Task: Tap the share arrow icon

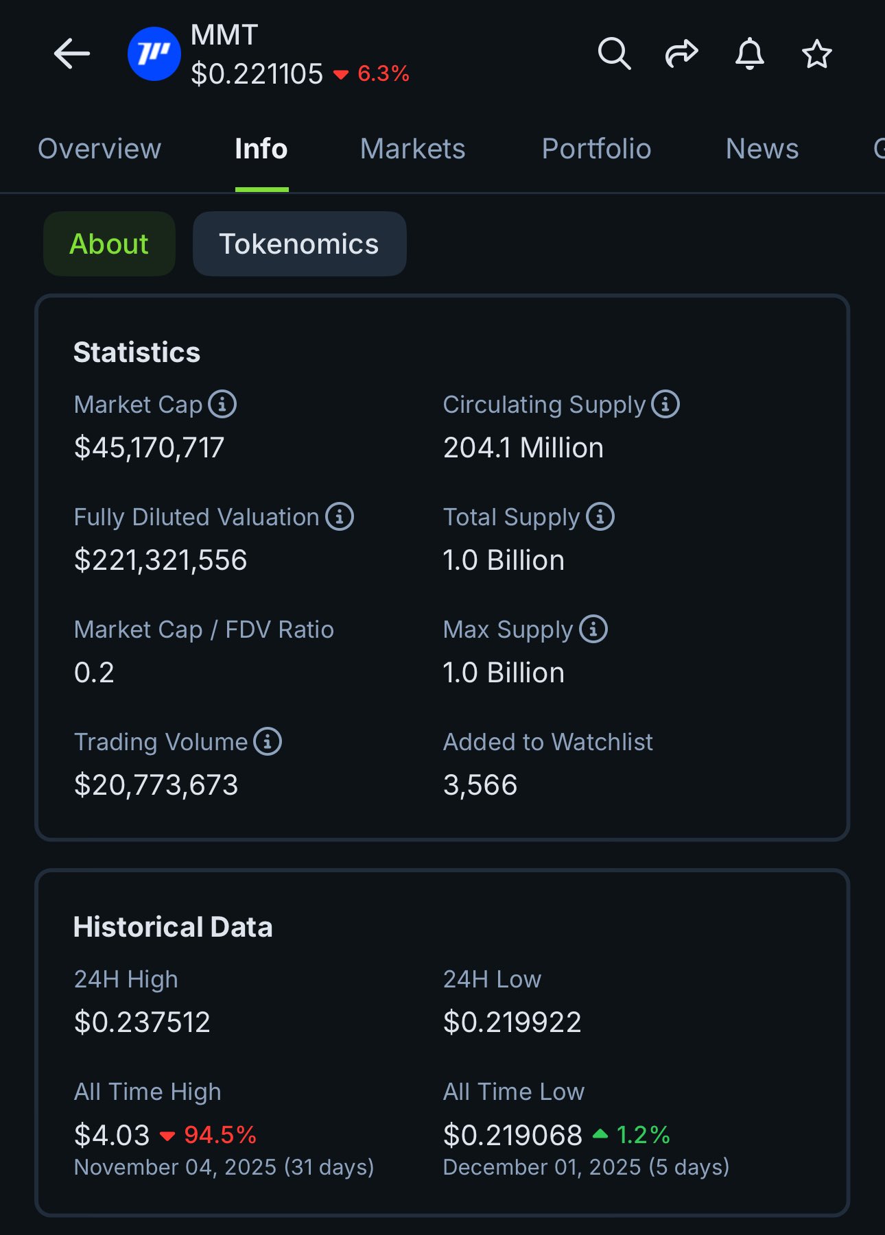Action: coord(681,54)
